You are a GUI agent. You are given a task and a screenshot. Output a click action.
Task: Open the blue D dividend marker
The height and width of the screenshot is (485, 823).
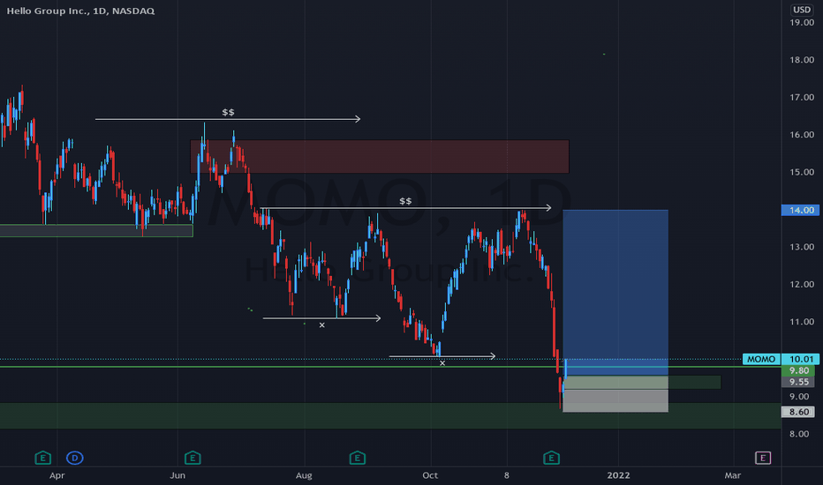74,458
